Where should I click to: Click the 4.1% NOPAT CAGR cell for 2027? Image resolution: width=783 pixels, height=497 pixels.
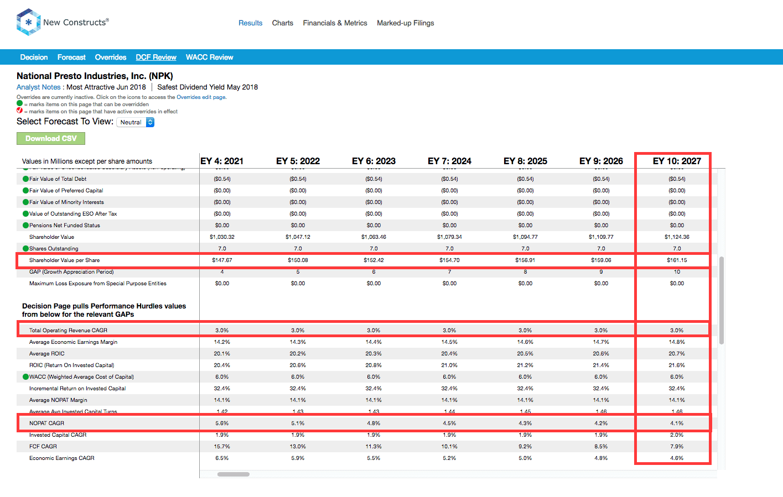(677, 423)
